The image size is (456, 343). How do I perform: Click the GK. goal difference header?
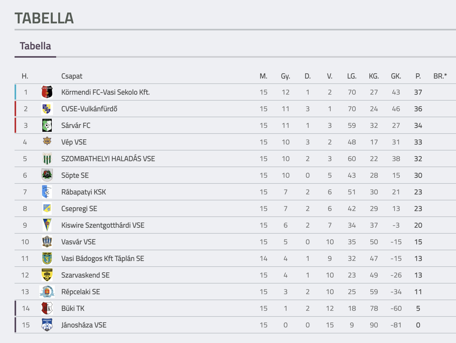396,76
